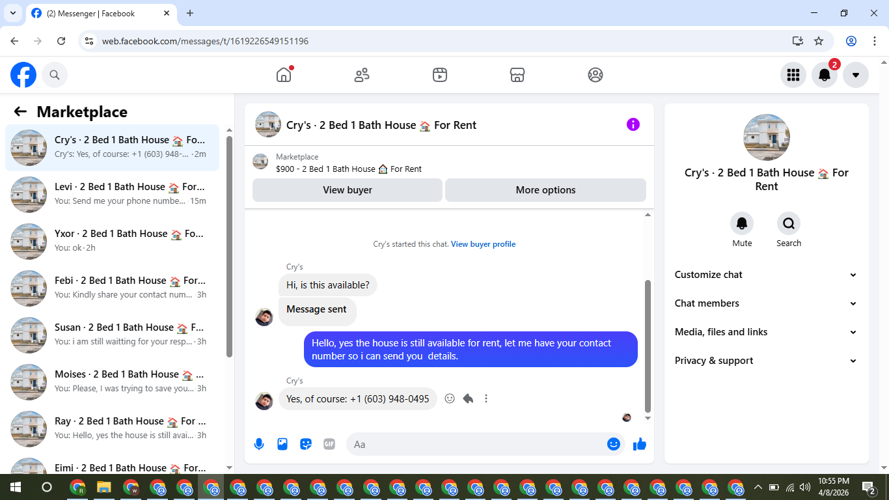
Task: Open the GIF picker icon
Action: tap(329, 444)
